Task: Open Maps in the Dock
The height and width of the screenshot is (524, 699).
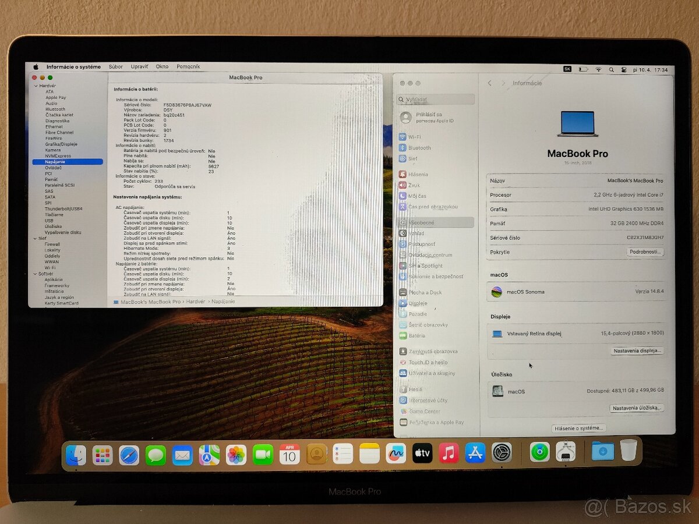Action: coord(209,455)
